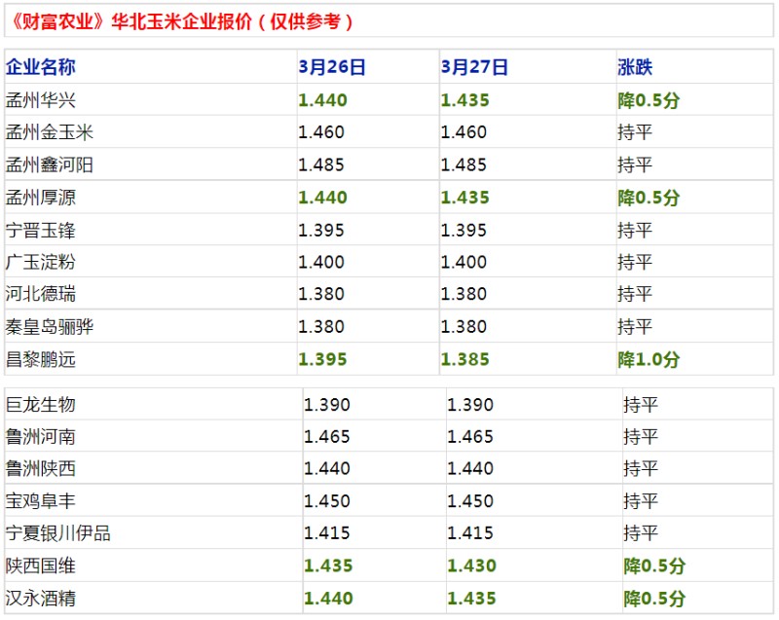Select the 3月26日 column header

[x=332, y=67]
